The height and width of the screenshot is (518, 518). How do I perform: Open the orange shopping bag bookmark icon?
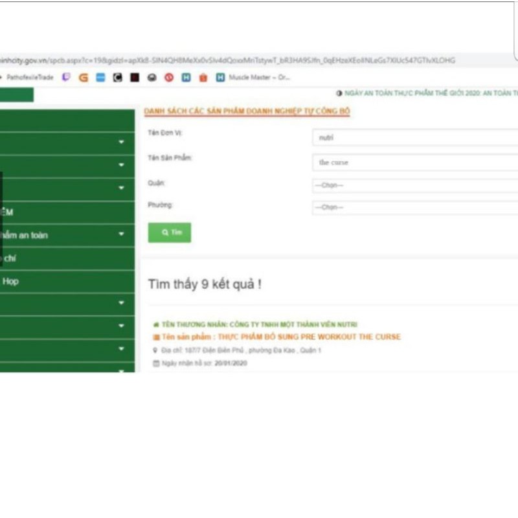click(203, 78)
